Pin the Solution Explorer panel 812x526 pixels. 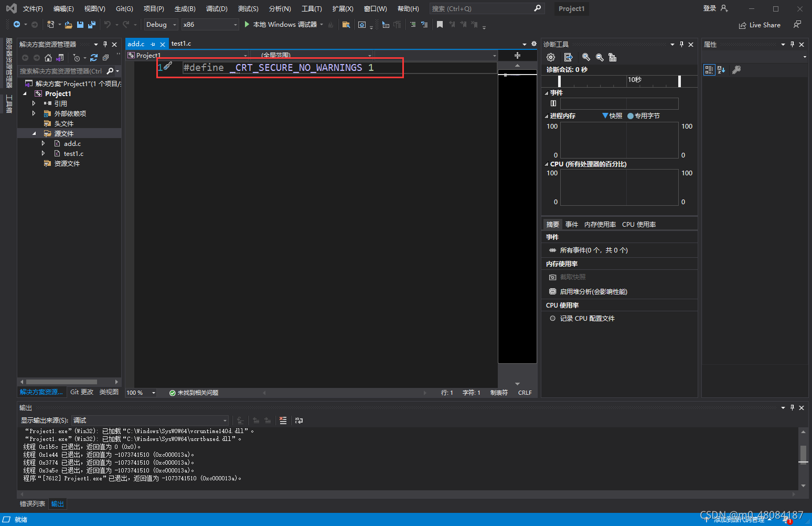coord(105,45)
